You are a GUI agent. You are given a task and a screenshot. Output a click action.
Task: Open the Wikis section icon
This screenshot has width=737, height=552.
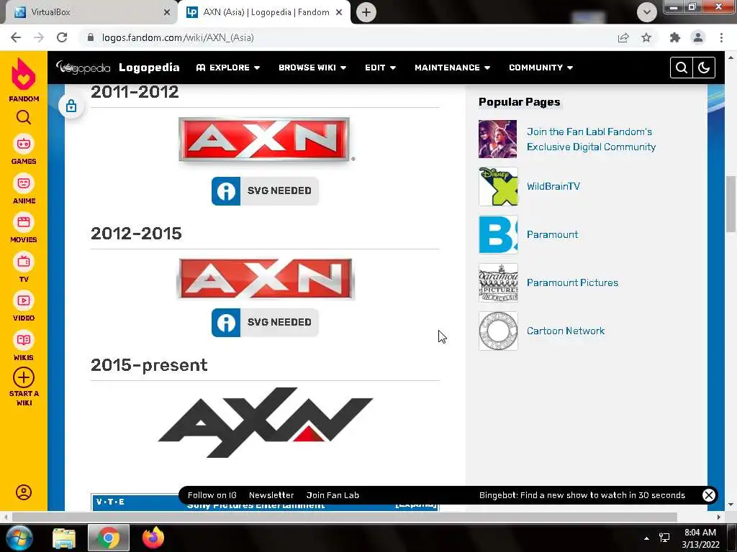pyautogui.click(x=24, y=340)
